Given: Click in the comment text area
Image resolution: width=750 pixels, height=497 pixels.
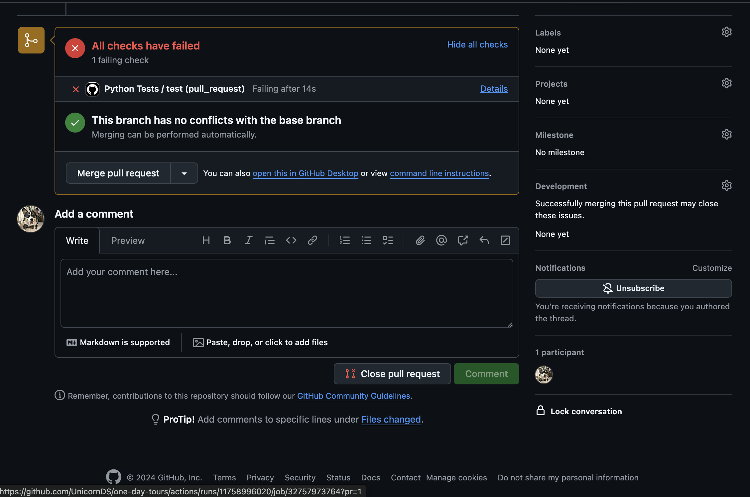Looking at the screenshot, I should click(287, 293).
